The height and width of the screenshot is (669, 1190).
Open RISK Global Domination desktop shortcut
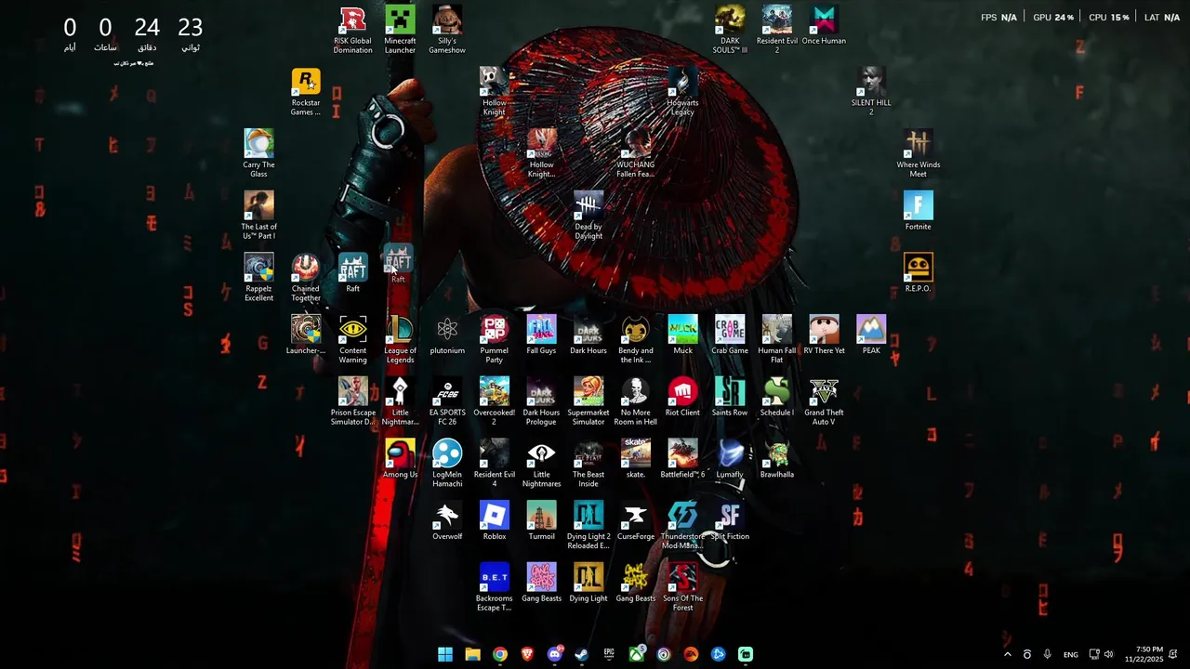[352, 30]
